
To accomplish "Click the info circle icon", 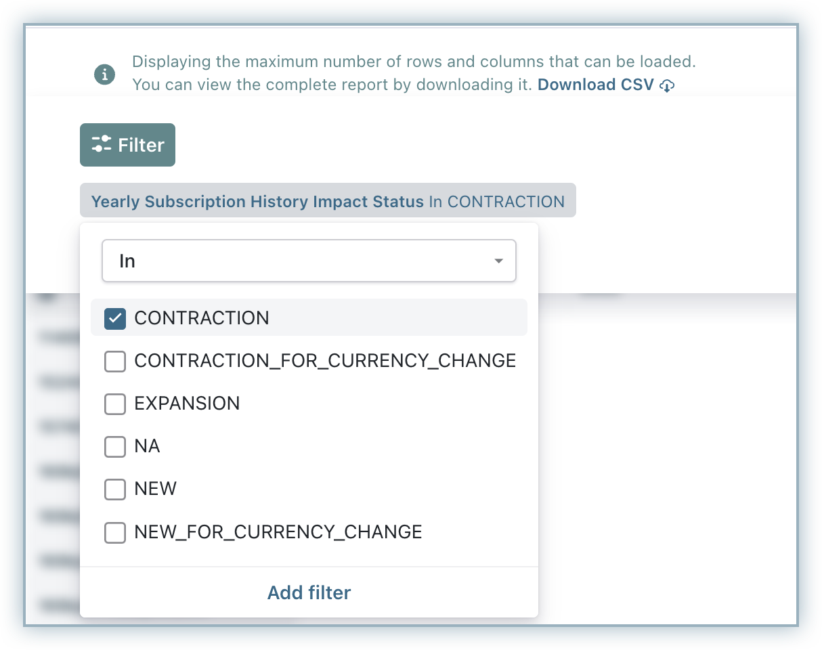I will point(104,74).
